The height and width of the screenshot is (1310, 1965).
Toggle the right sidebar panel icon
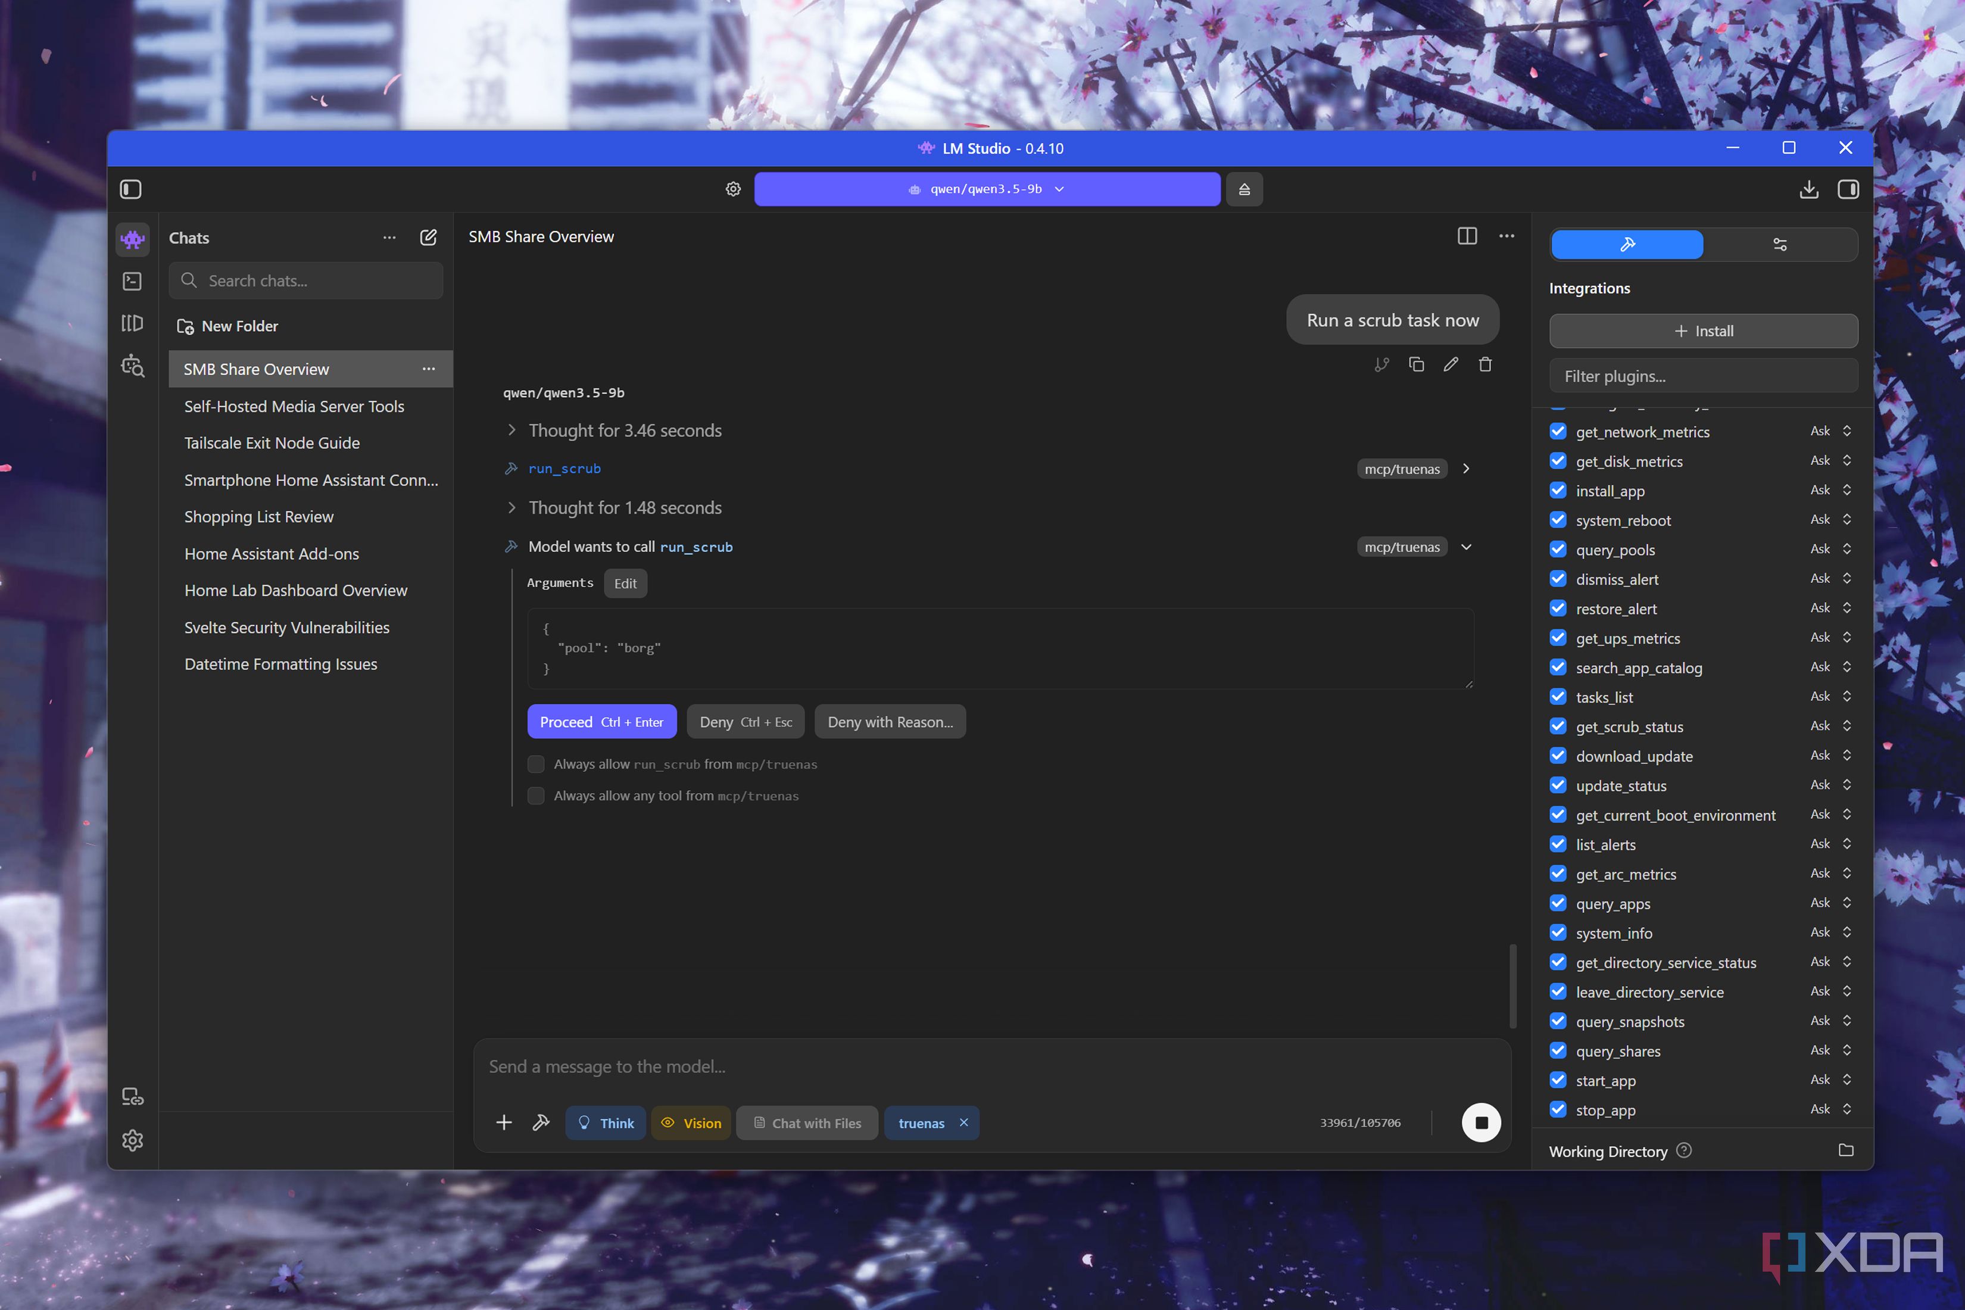point(1848,189)
